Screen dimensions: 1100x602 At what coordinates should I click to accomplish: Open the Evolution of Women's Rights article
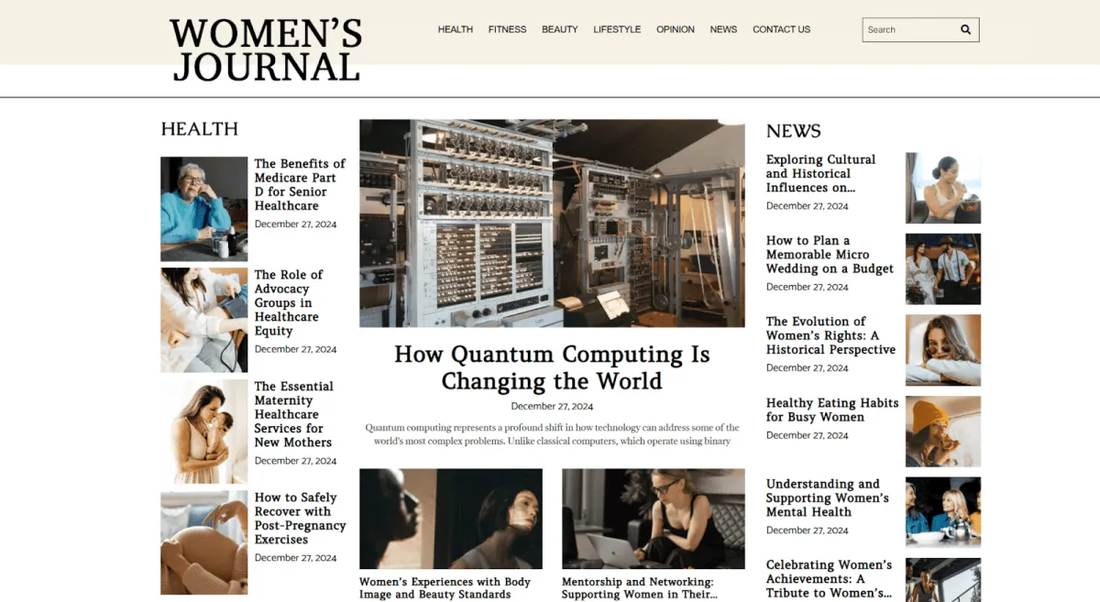(x=830, y=335)
